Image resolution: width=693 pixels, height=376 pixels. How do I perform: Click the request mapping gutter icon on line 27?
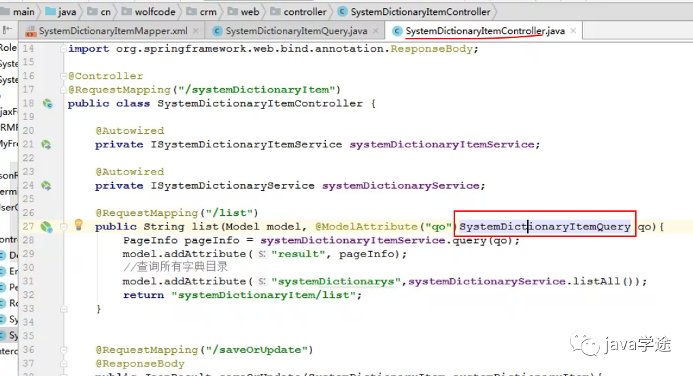[x=46, y=227]
